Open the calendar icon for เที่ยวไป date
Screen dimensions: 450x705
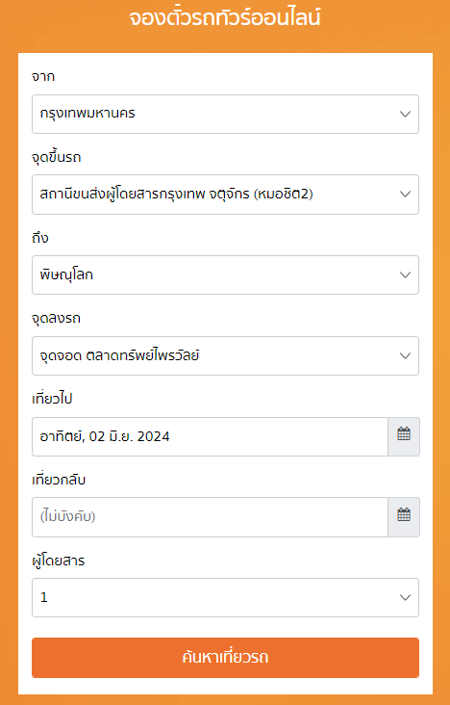404,436
